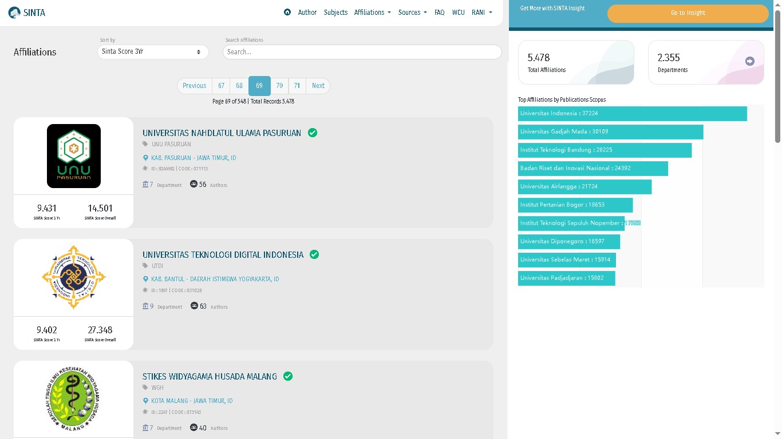Open the Subjects menu item
This screenshot has height=439, width=782.
(335, 13)
